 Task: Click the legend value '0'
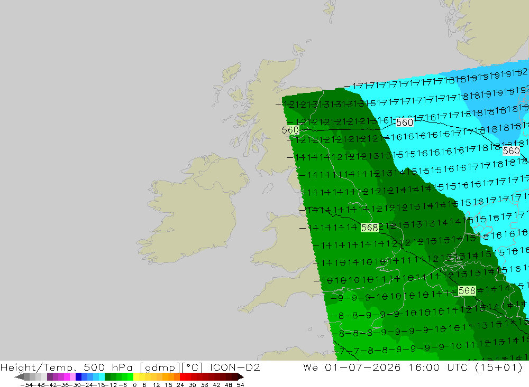tap(134, 385)
